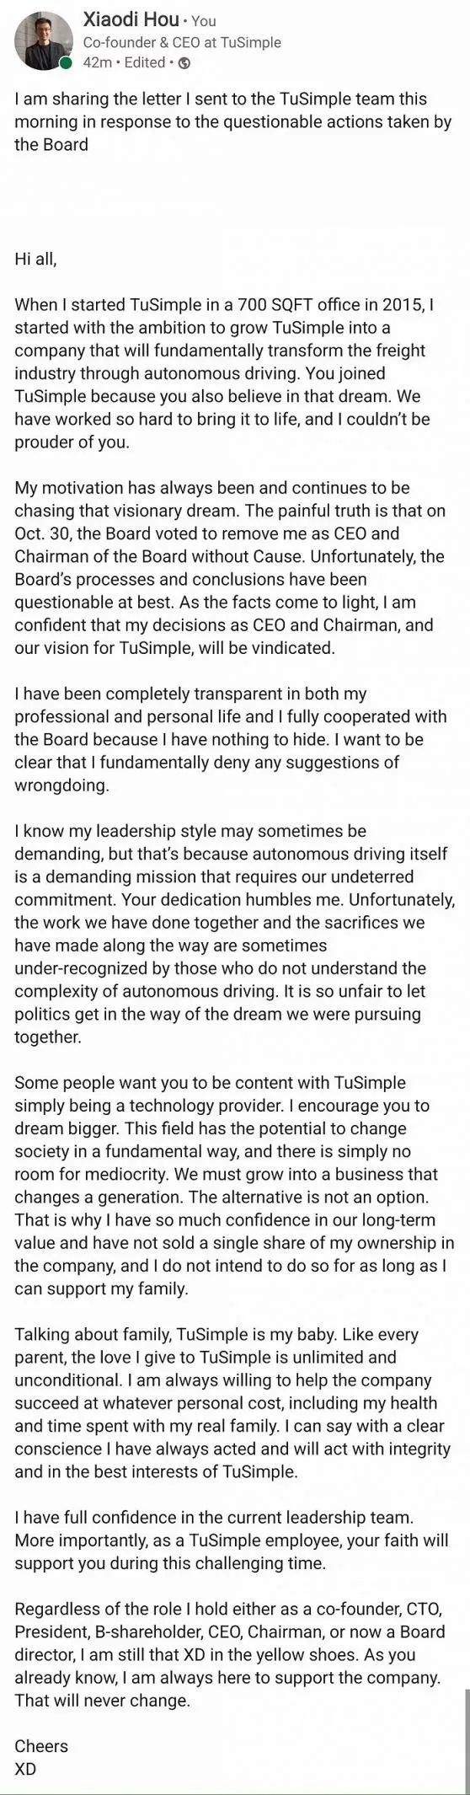Click the Cheers sign-off line
The height and width of the screenshot is (1795, 470).
[x=41, y=1745]
